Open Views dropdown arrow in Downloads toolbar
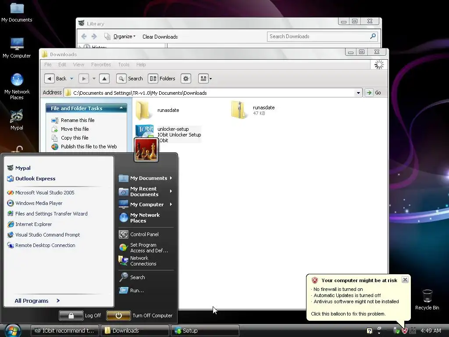449x337 pixels. 211,79
